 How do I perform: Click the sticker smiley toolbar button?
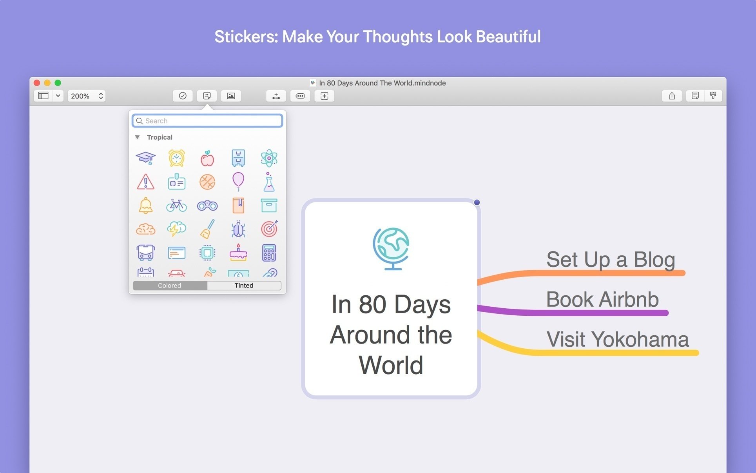click(x=207, y=96)
